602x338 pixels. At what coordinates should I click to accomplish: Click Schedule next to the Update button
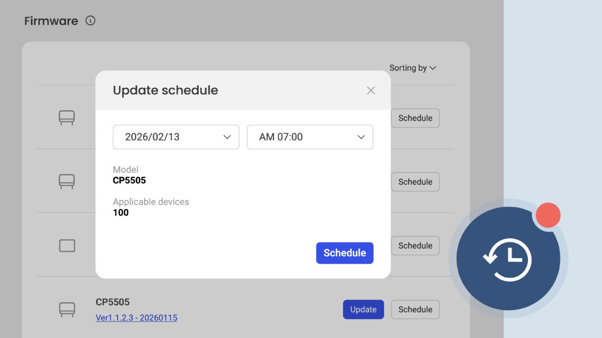pos(415,309)
